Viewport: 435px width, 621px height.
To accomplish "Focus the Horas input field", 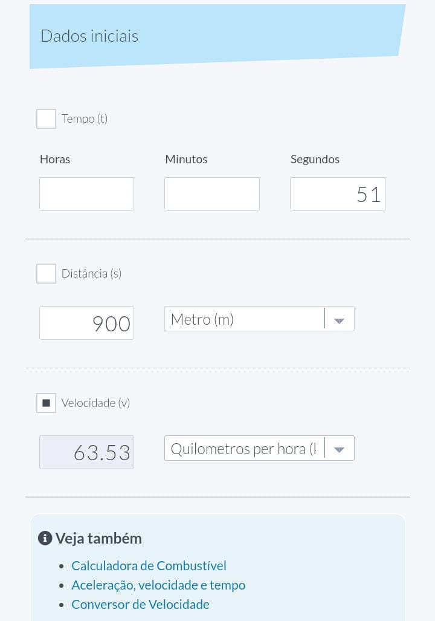I will pyautogui.click(x=86, y=194).
